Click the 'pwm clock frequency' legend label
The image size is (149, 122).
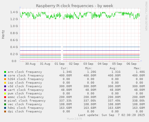[25, 94]
